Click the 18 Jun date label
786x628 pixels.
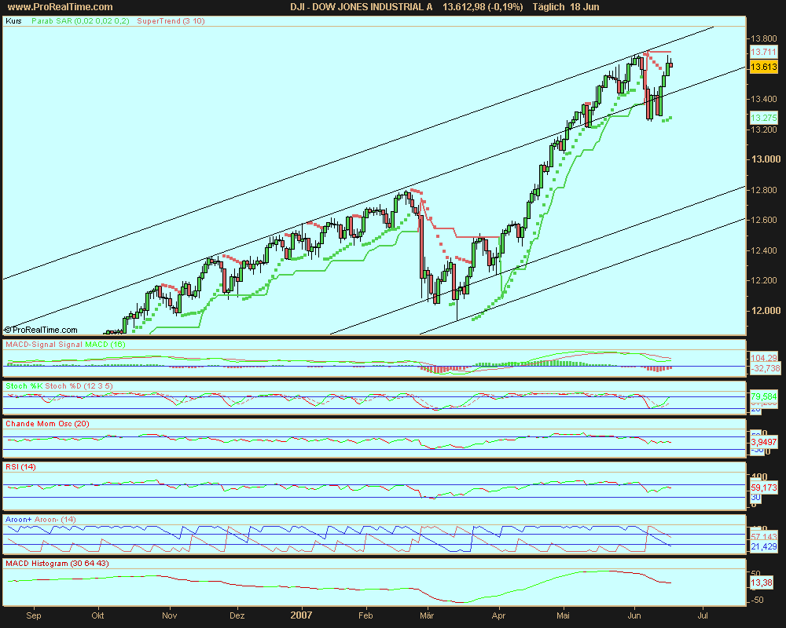(x=585, y=7)
